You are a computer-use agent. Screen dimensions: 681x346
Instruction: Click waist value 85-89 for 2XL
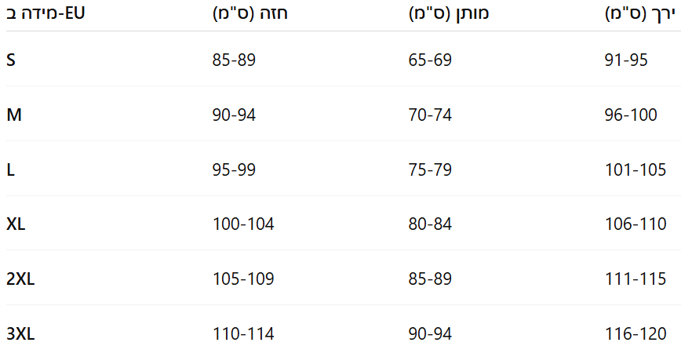pos(430,279)
